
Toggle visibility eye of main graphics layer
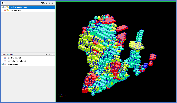[x=5, y=7]
